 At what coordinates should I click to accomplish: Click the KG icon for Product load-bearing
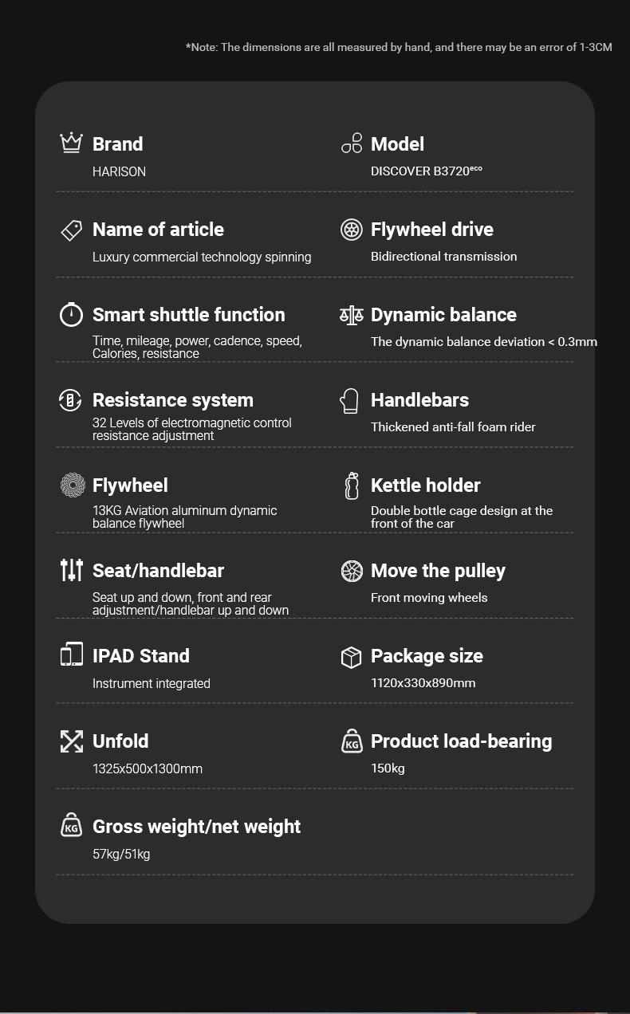pos(352,741)
